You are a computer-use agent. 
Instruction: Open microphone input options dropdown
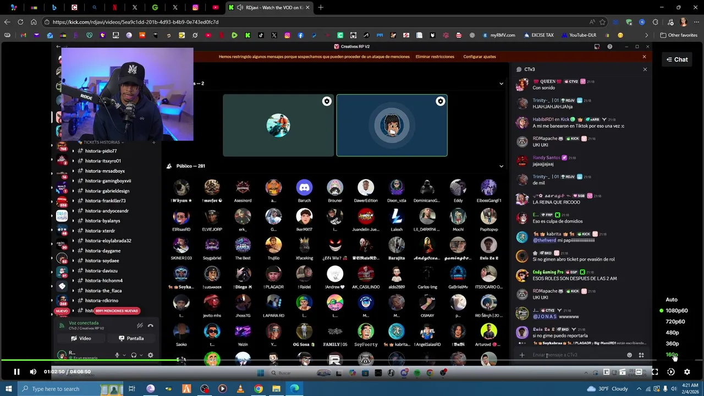click(x=124, y=355)
